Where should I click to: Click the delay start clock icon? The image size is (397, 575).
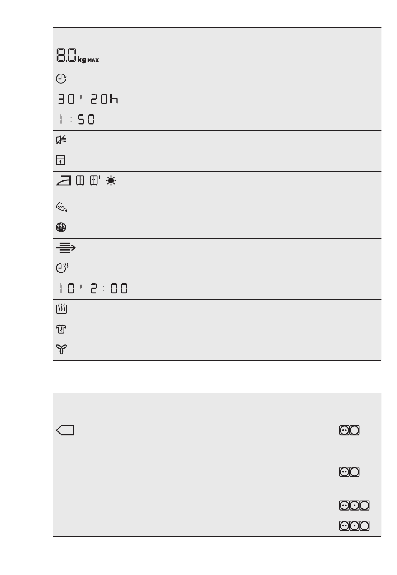61,79
